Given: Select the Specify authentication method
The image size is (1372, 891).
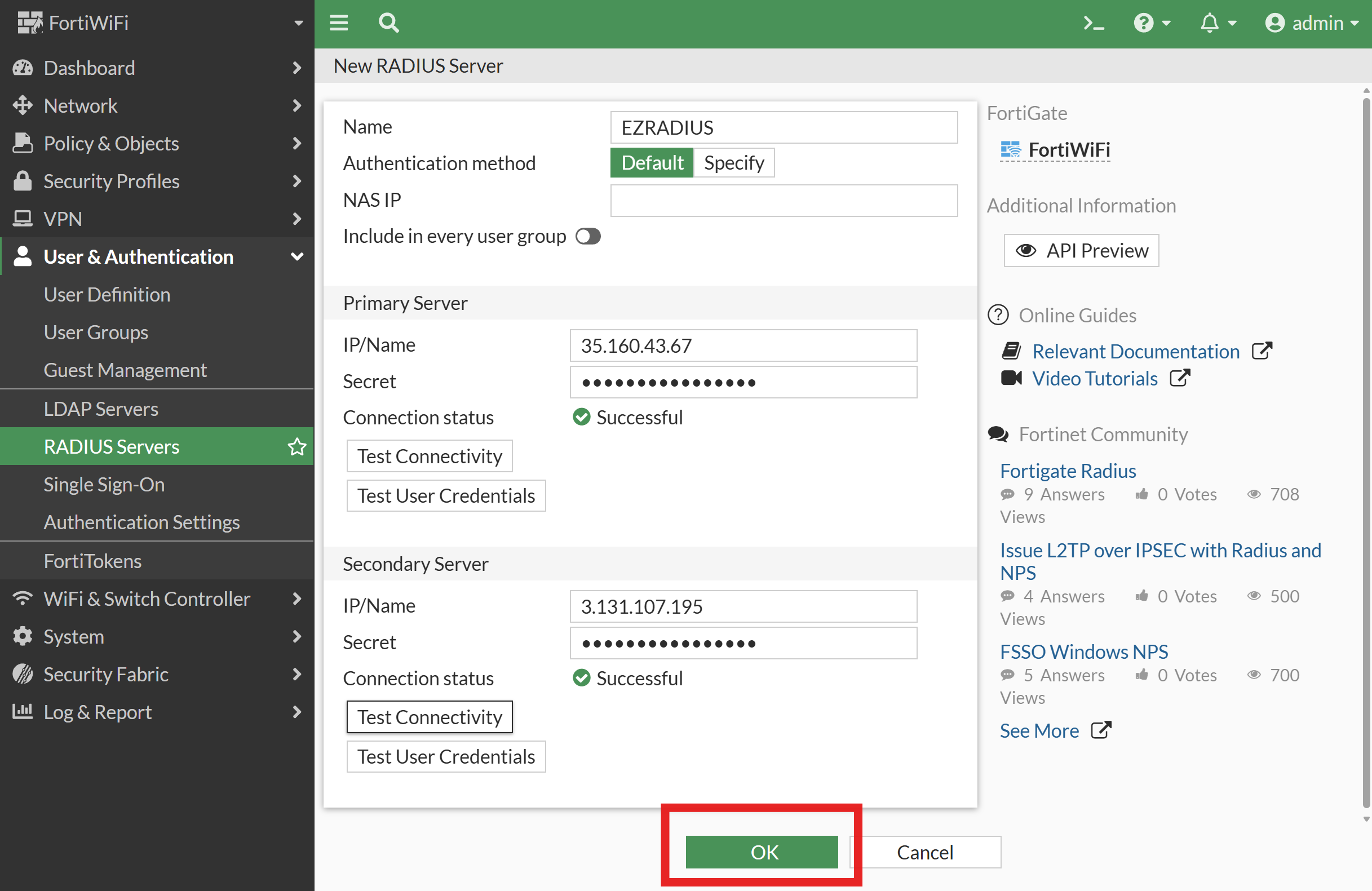Looking at the screenshot, I should pos(734,162).
